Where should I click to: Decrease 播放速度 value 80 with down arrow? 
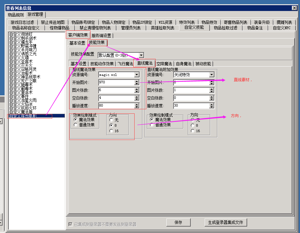pos(137,107)
